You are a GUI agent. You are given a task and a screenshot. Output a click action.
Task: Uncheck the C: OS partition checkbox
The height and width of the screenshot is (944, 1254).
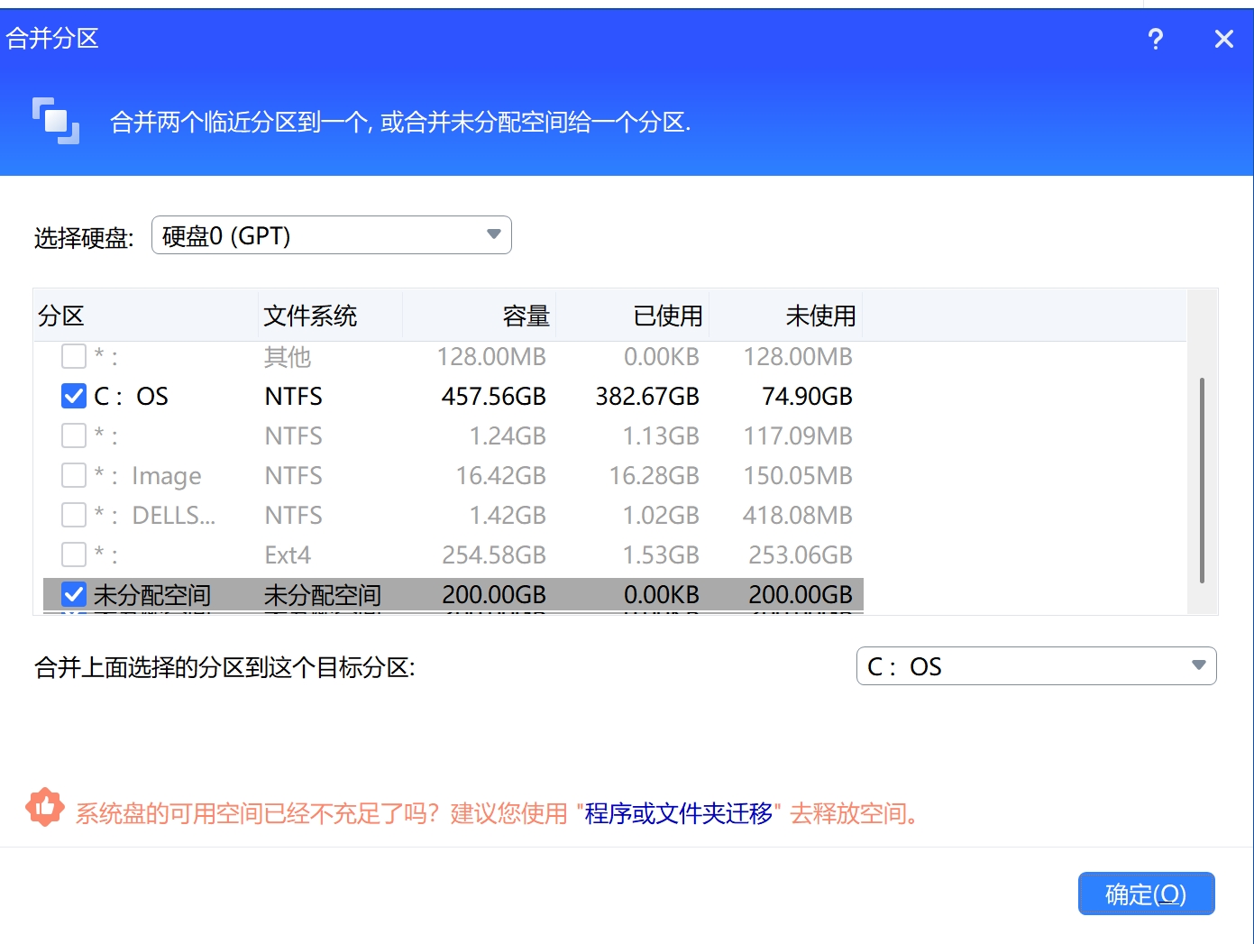[x=74, y=396]
